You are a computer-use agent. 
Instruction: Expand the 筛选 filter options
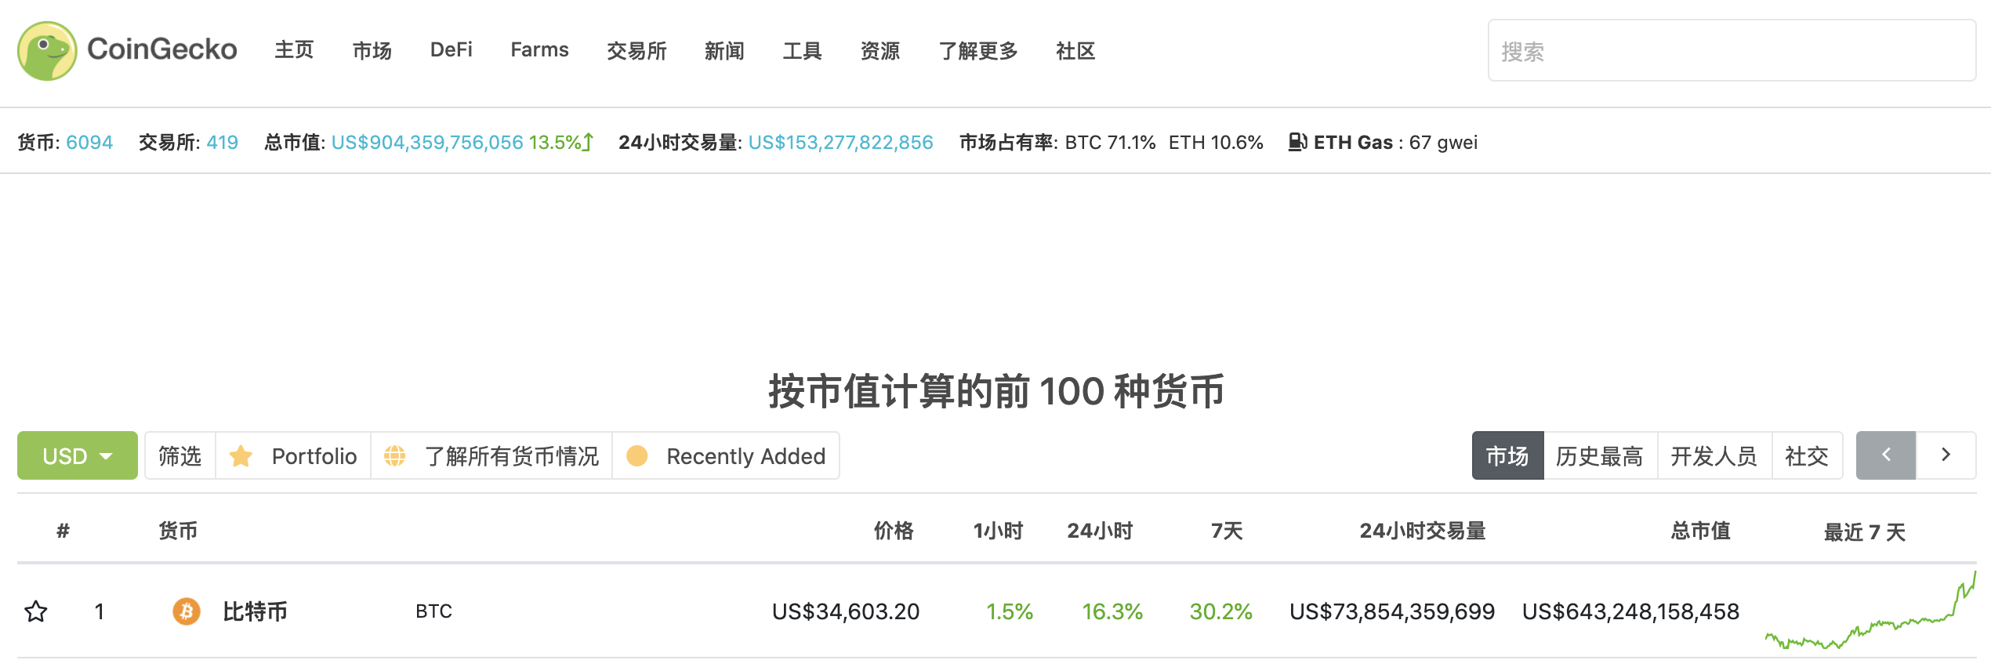point(180,456)
